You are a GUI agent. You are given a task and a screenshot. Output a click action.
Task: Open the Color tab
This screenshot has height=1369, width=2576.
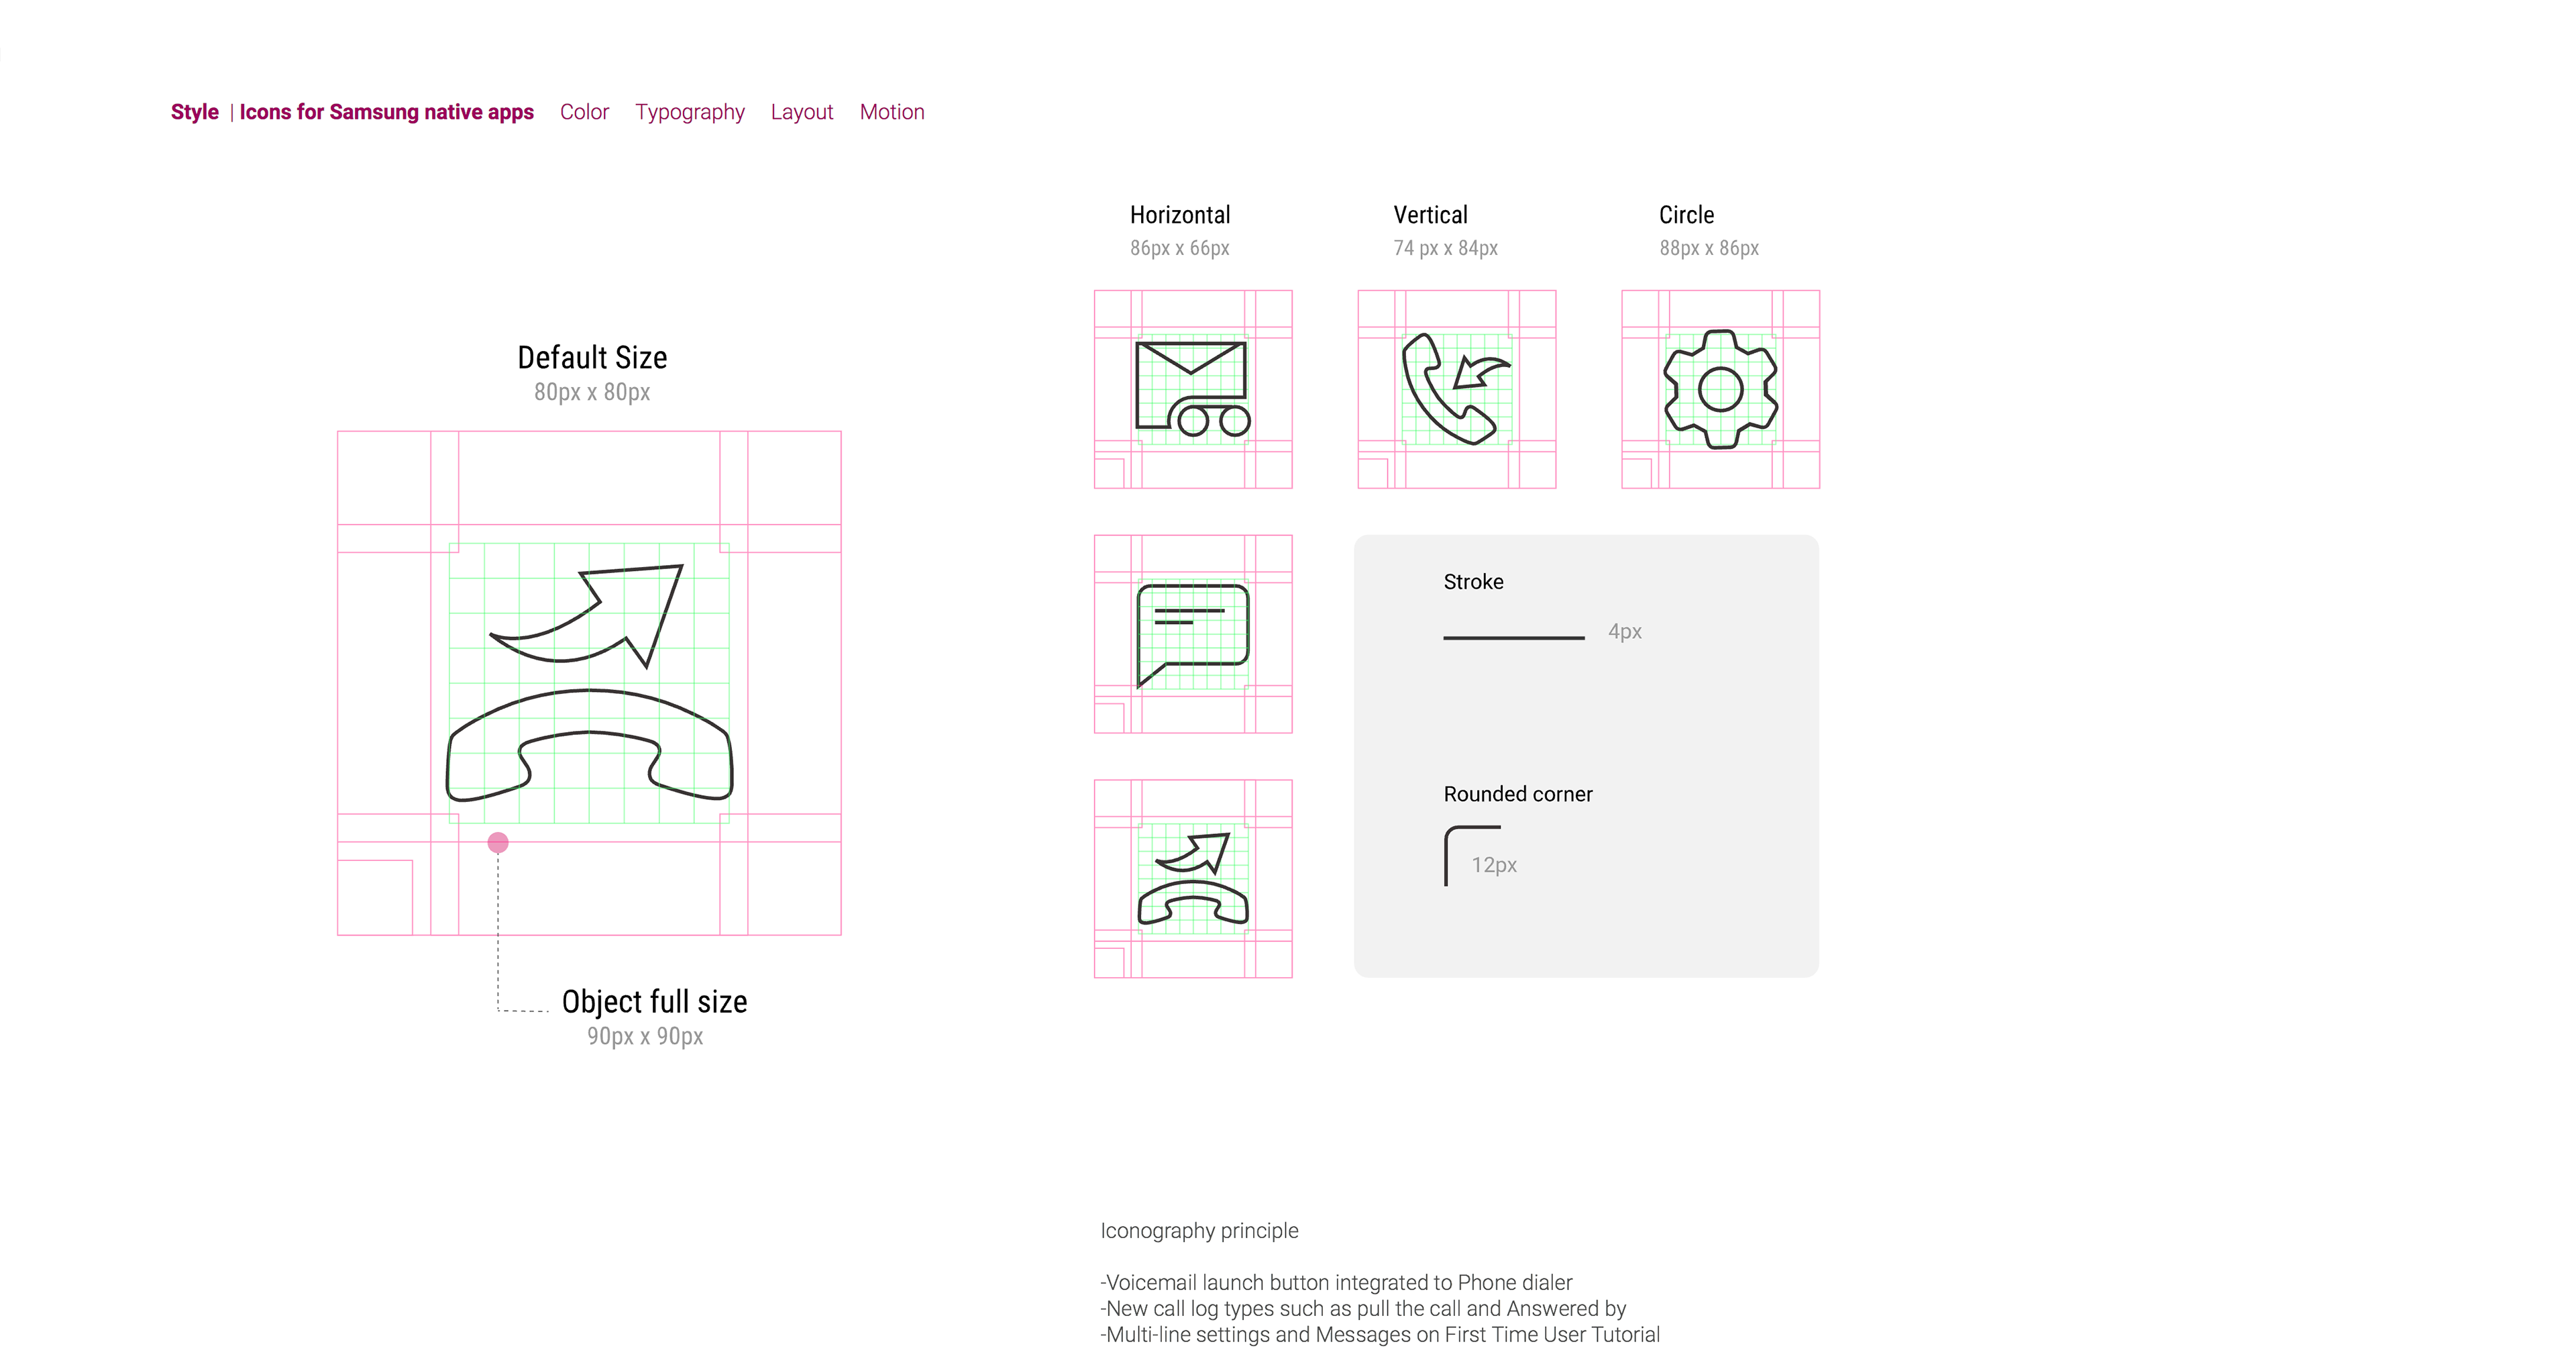[x=584, y=112]
